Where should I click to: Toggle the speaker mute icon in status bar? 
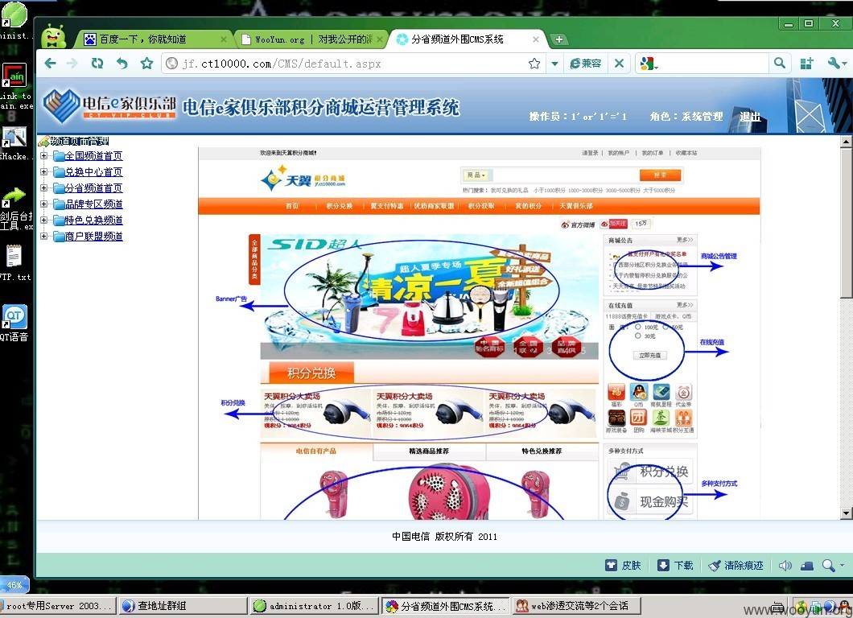pyautogui.click(x=785, y=565)
